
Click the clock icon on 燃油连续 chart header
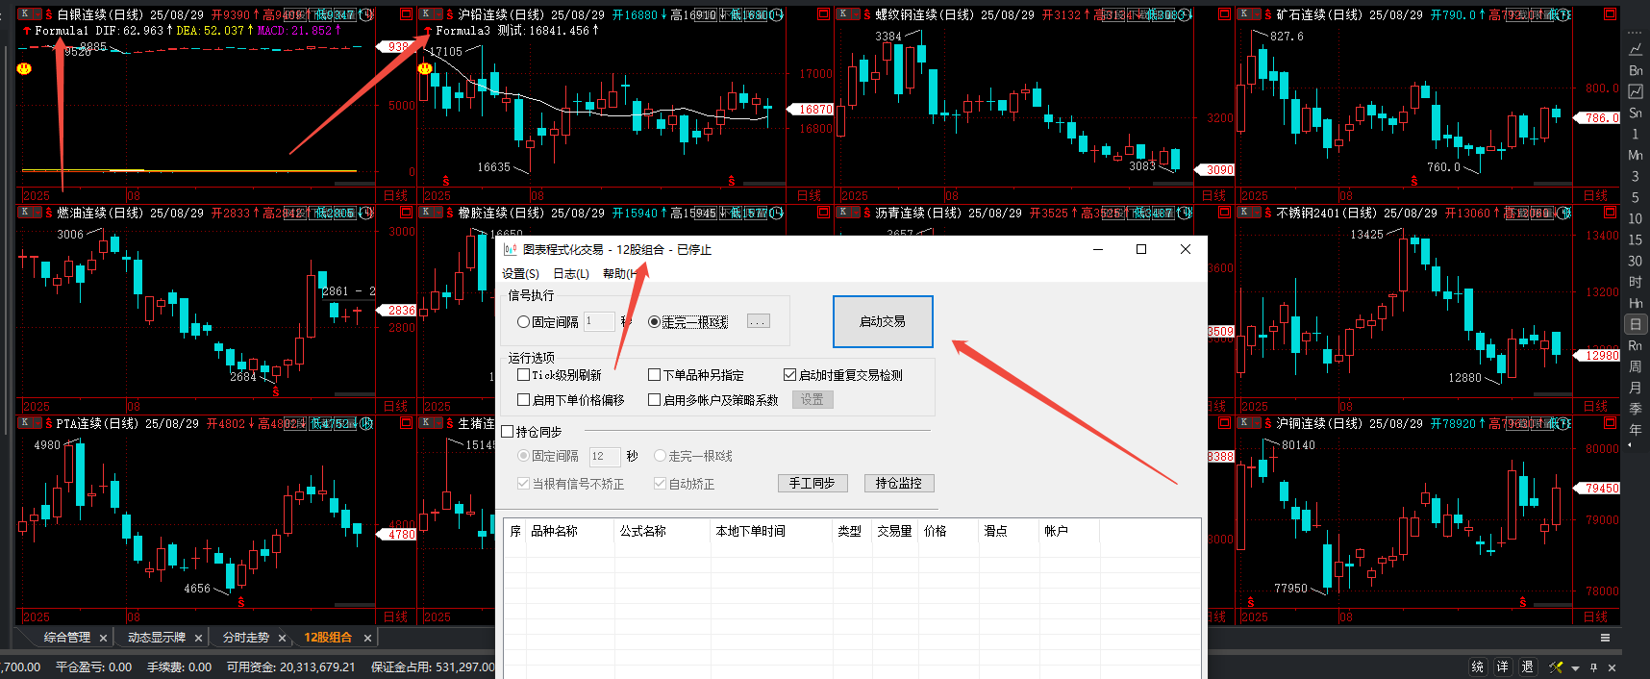point(366,213)
